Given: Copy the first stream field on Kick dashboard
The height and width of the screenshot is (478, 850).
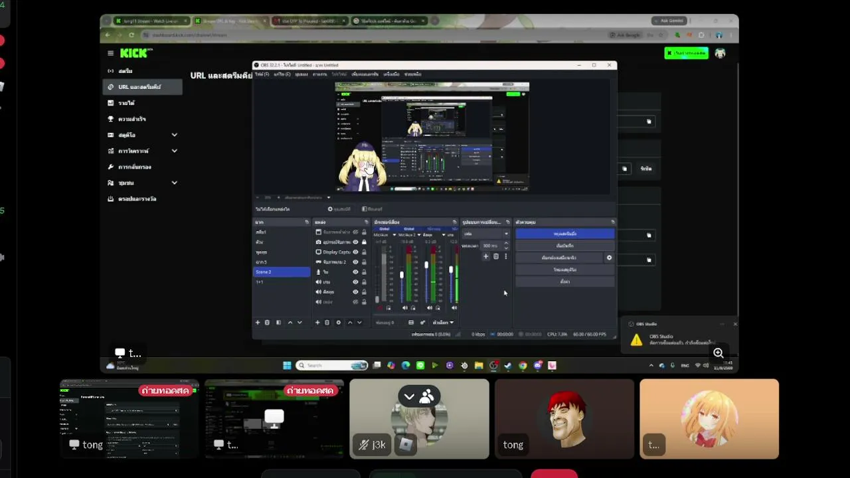Looking at the screenshot, I should click(649, 121).
